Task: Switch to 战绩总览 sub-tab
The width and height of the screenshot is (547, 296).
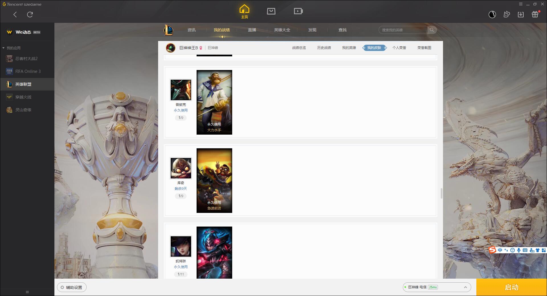Action: click(x=299, y=48)
